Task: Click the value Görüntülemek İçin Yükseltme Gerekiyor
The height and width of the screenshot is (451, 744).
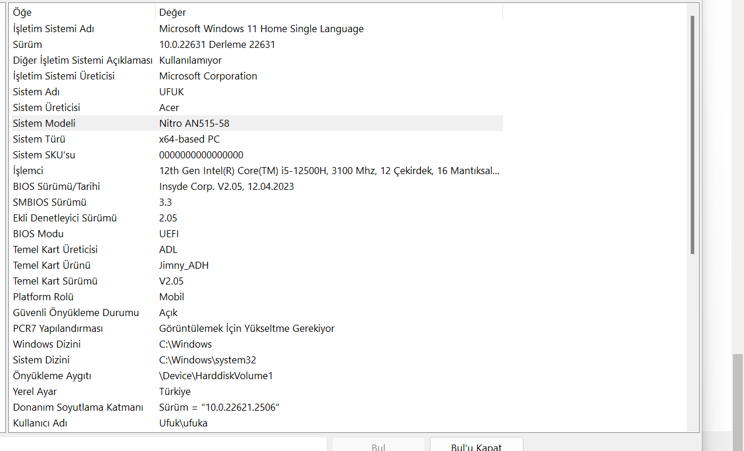Action: [x=247, y=328]
